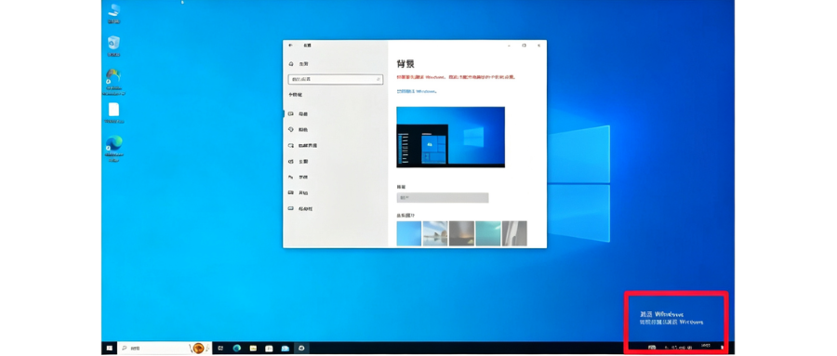This screenshot has height=356, width=837.
Task: Follow the blue Activate Windows link
Action: 417,91
